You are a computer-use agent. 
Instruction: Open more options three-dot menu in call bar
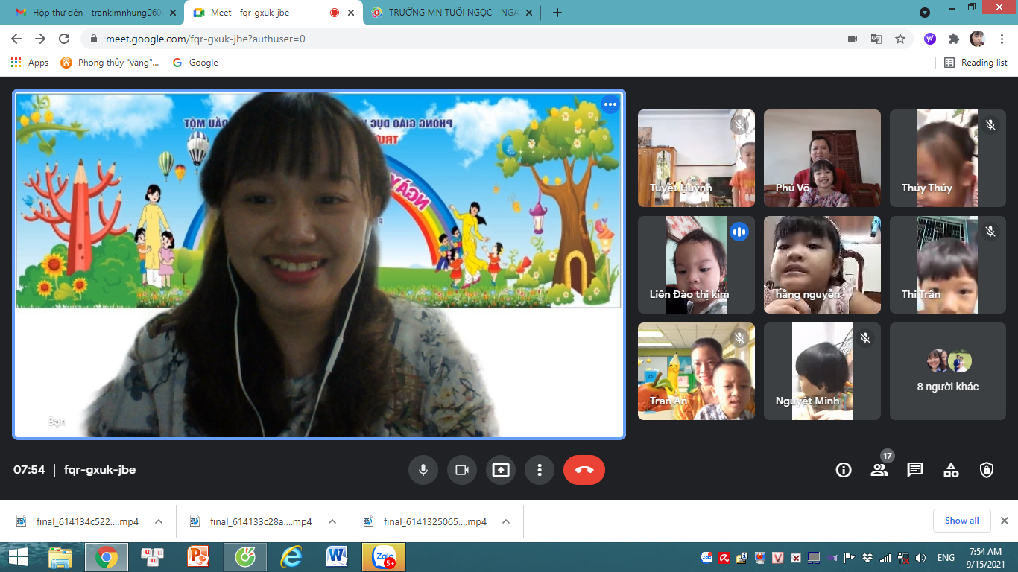(x=539, y=470)
